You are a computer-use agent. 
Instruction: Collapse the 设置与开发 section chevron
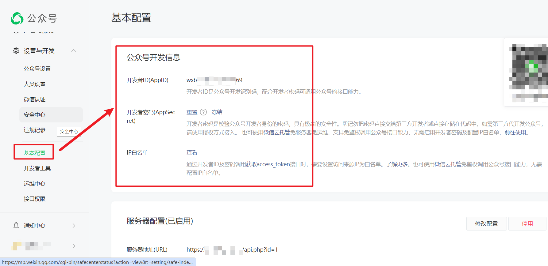point(74,51)
